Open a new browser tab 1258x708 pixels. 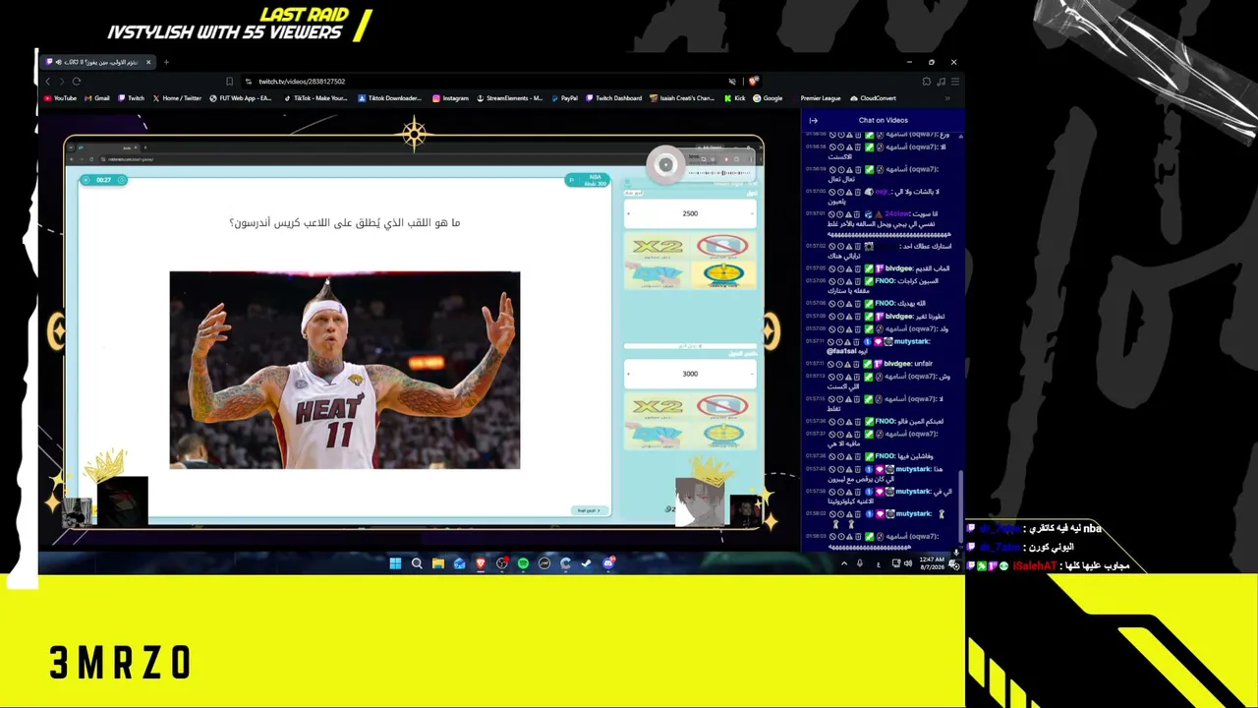[x=166, y=62]
